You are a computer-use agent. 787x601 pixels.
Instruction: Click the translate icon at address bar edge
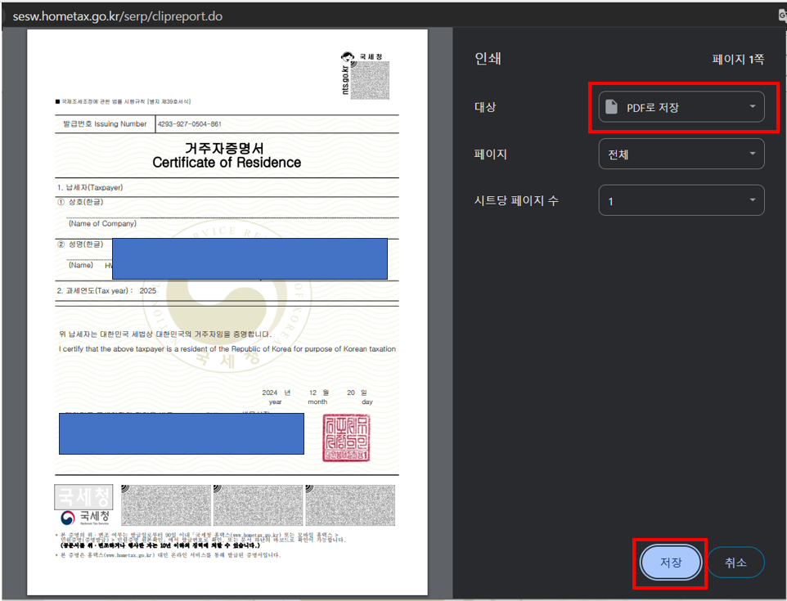(782, 16)
